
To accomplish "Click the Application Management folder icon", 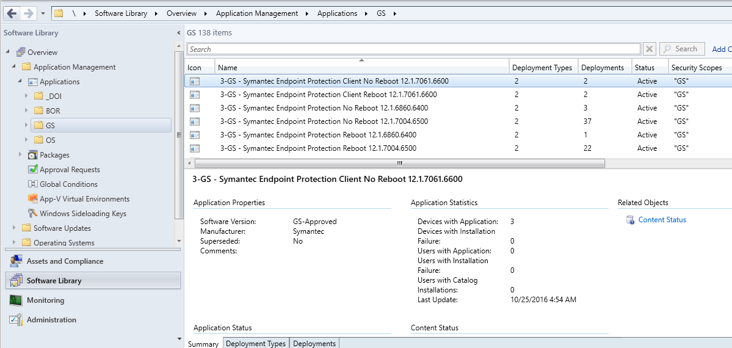I will coord(27,67).
